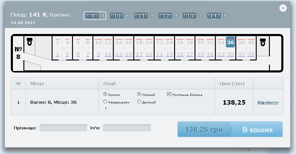Click the question mark help icon
The image size is (296, 154).
click(105, 109)
